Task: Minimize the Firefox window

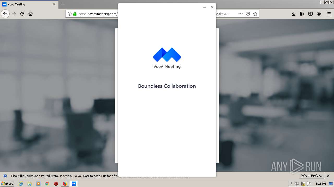Action: pyautogui.click(x=322, y=2)
